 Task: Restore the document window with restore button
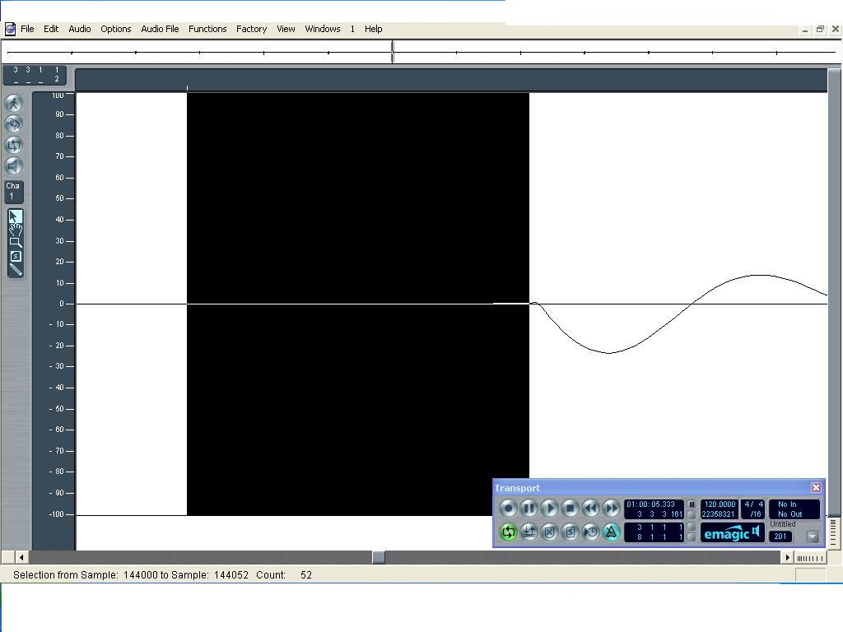pyautogui.click(x=820, y=29)
